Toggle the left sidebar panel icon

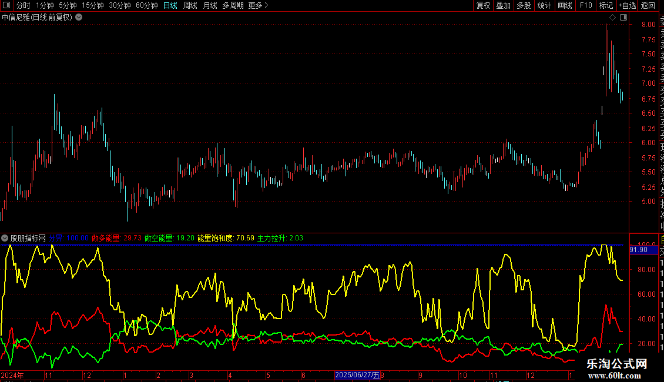6,5
